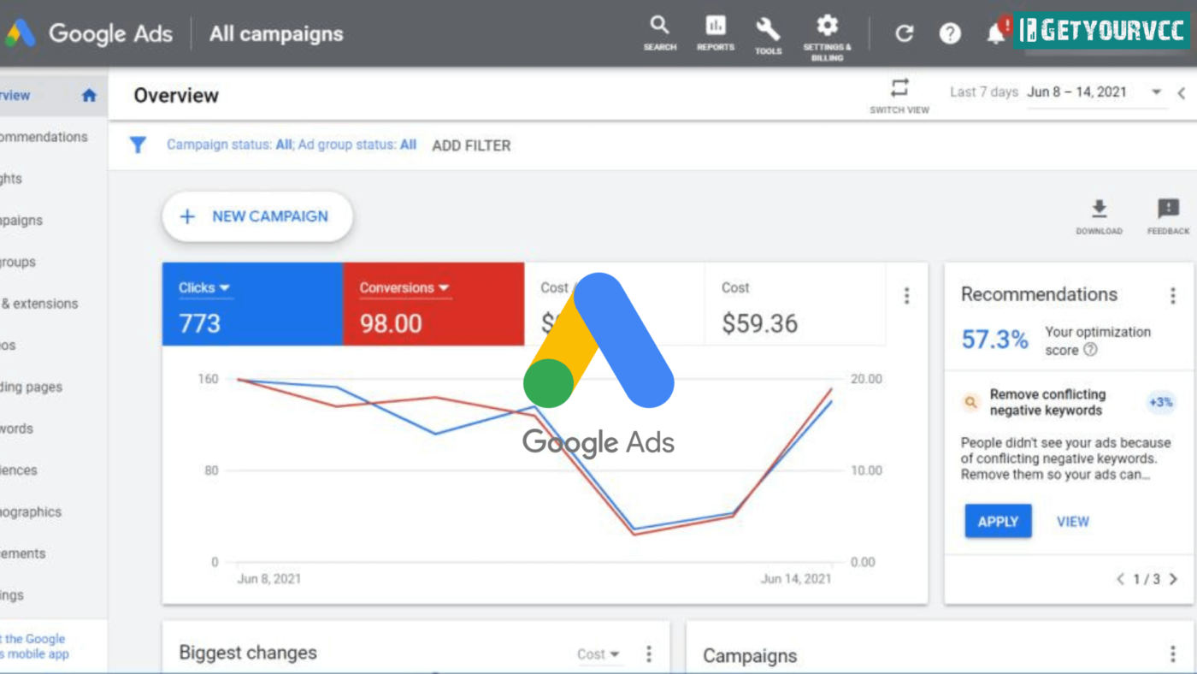The width and height of the screenshot is (1197, 674).
Task: Select the Overview sidebar item
Action: 53,95
